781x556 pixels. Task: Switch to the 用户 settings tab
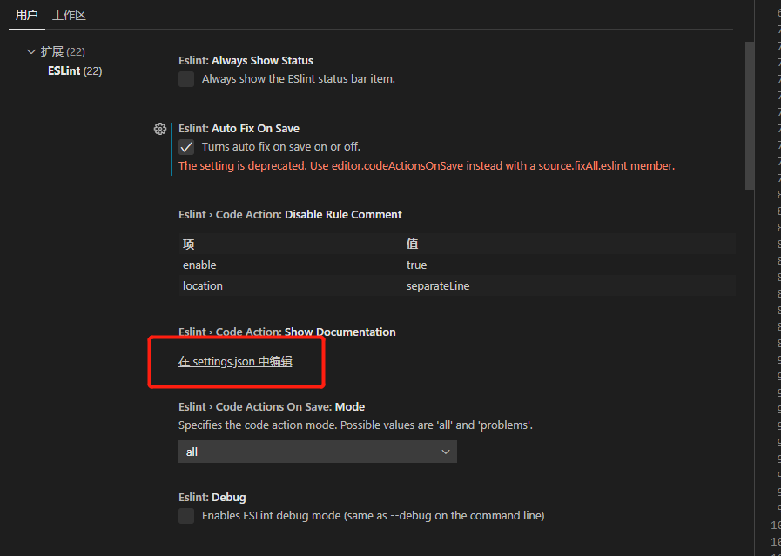coord(26,15)
